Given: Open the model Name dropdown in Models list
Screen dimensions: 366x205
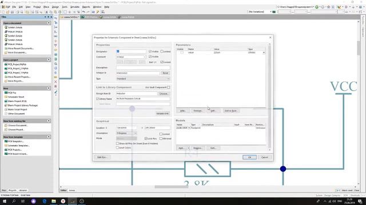Looking at the screenshot, I should point(189,128).
